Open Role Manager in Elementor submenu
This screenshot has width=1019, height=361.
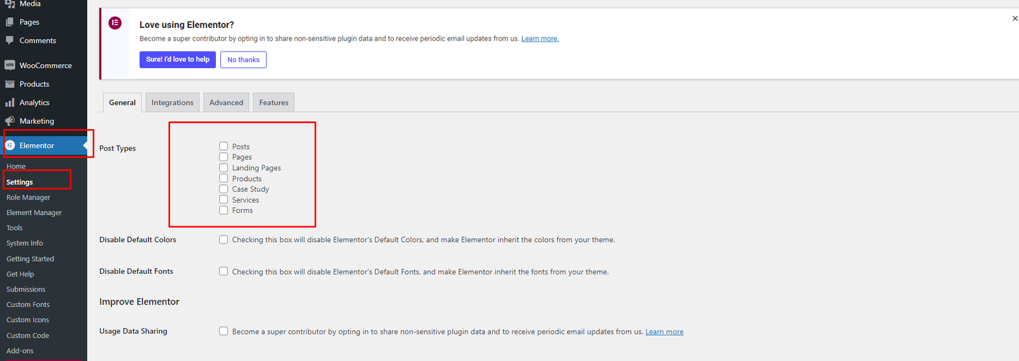[28, 198]
